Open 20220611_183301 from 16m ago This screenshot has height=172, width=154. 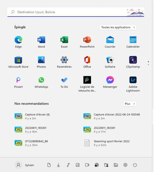coord(30,130)
